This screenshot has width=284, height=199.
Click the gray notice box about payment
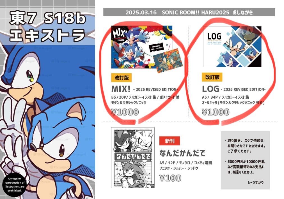pyautogui.click(x=245, y=160)
